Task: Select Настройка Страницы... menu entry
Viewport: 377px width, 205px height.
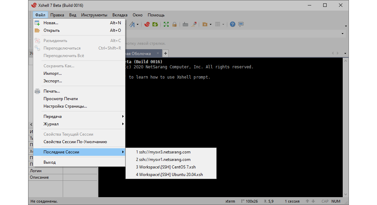Action: [79, 106]
